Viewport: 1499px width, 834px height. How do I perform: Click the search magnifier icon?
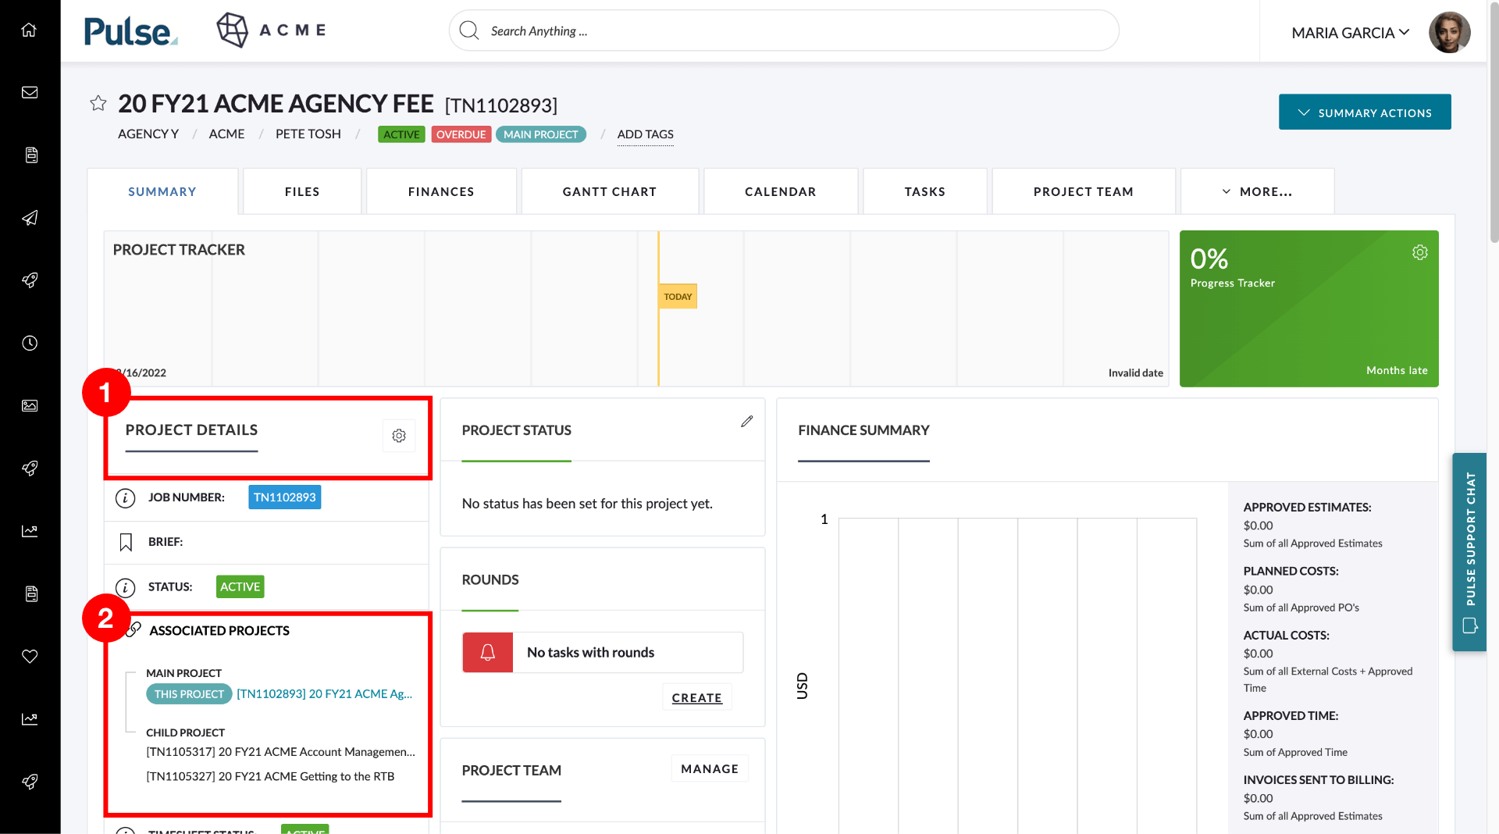pyautogui.click(x=469, y=30)
